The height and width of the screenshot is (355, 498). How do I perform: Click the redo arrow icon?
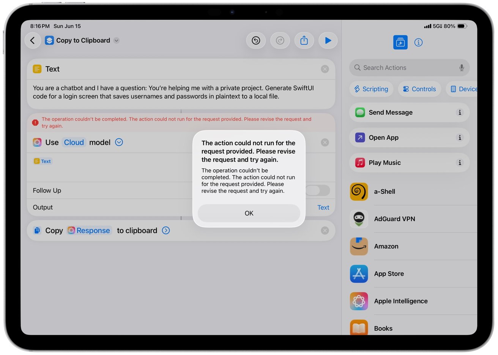point(280,41)
